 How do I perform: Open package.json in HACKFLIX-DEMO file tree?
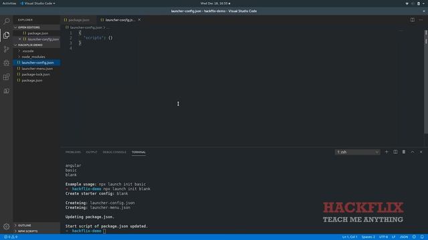coord(37,80)
